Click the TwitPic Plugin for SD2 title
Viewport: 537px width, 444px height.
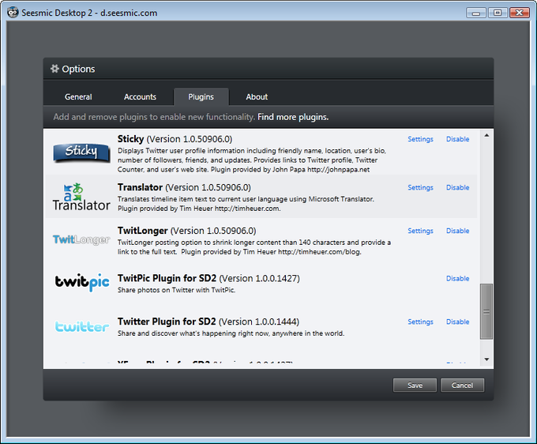pyautogui.click(x=208, y=278)
